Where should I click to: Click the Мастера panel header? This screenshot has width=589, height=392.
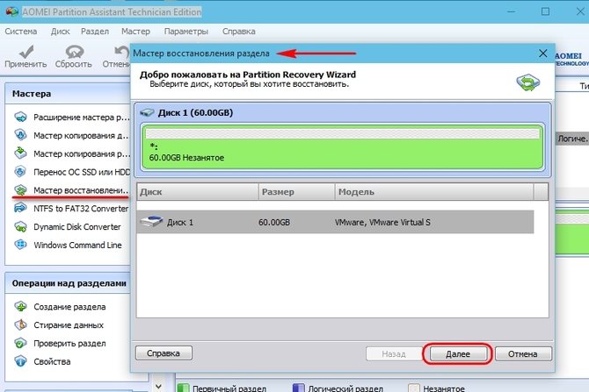pyautogui.click(x=68, y=94)
